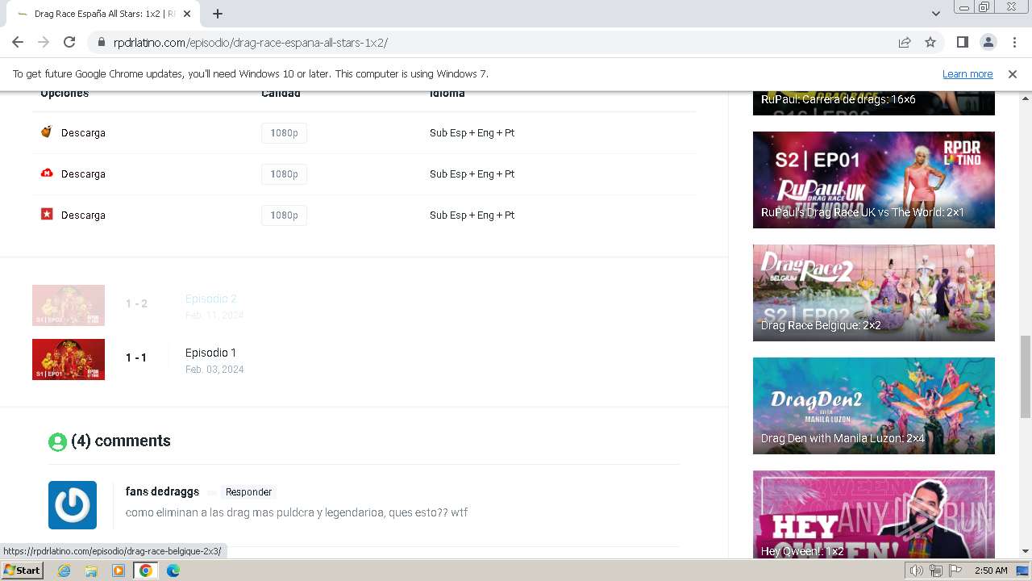Open the third Descarga link

(x=83, y=215)
